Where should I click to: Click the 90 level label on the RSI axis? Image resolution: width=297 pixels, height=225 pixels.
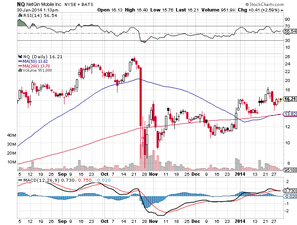coord(287,19)
